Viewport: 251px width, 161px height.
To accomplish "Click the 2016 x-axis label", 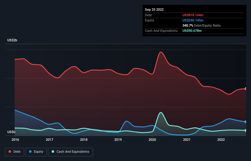I will coord(15,140).
